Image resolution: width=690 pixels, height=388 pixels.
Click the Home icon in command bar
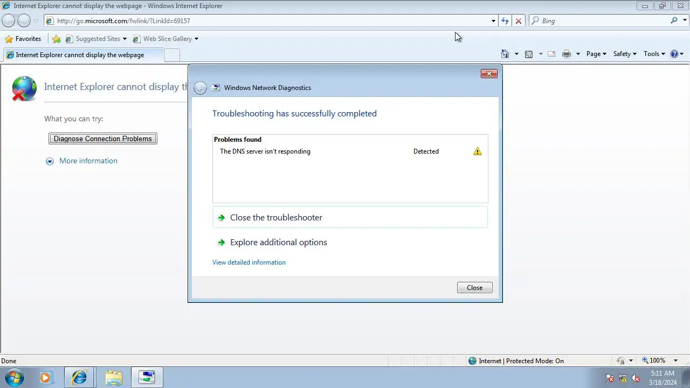pyautogui.click(x=505, y=54)
